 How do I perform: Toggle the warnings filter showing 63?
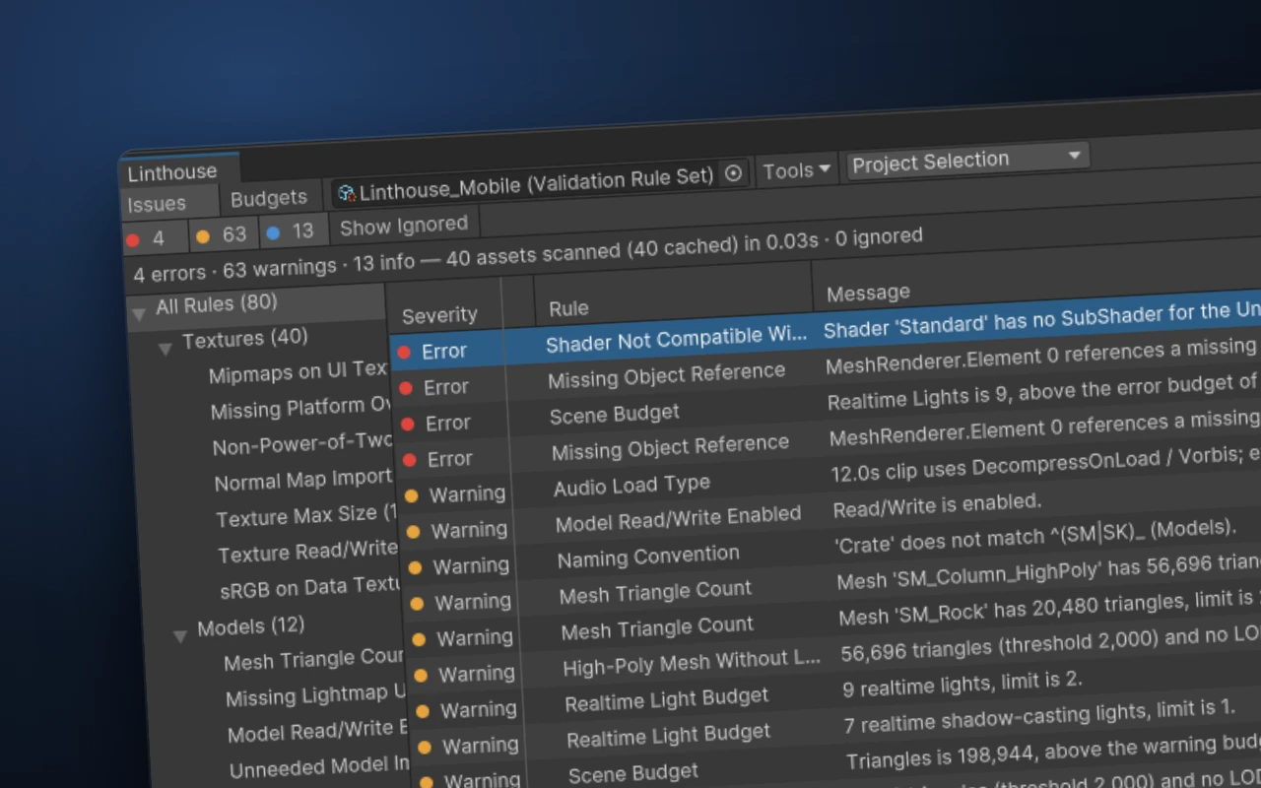click(x=224, y=234)
